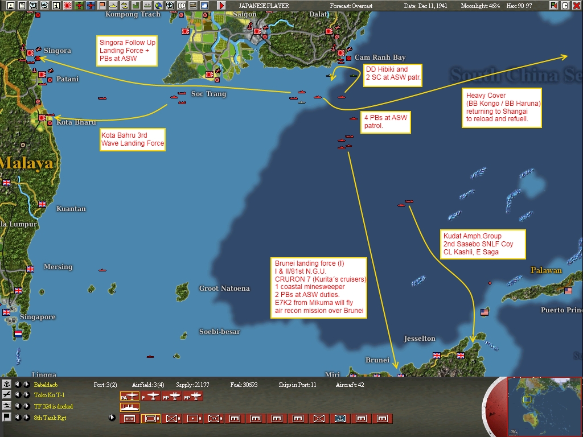Go to next task force after TF 324
The image size is (583, 437).
click(26, 406)
